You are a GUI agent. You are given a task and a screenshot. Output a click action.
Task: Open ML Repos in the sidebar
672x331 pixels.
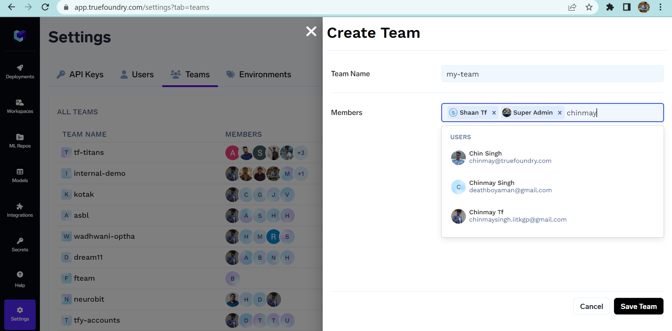20,141
